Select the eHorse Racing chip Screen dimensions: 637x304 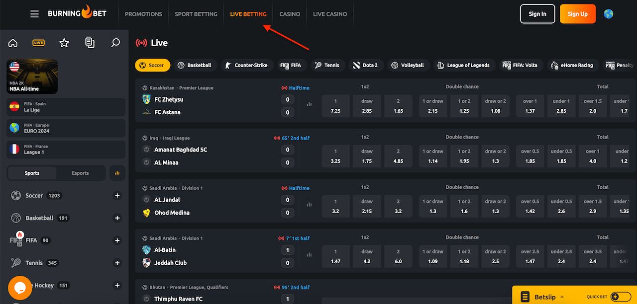pos(573,65)
